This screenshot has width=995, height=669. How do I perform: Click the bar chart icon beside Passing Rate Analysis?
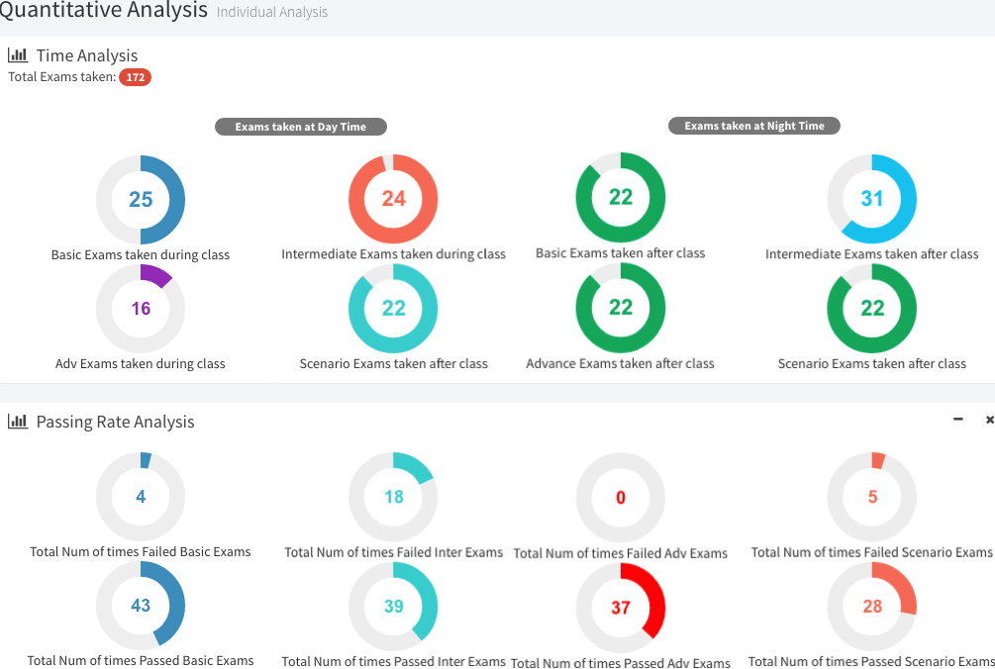pos(18,422)
